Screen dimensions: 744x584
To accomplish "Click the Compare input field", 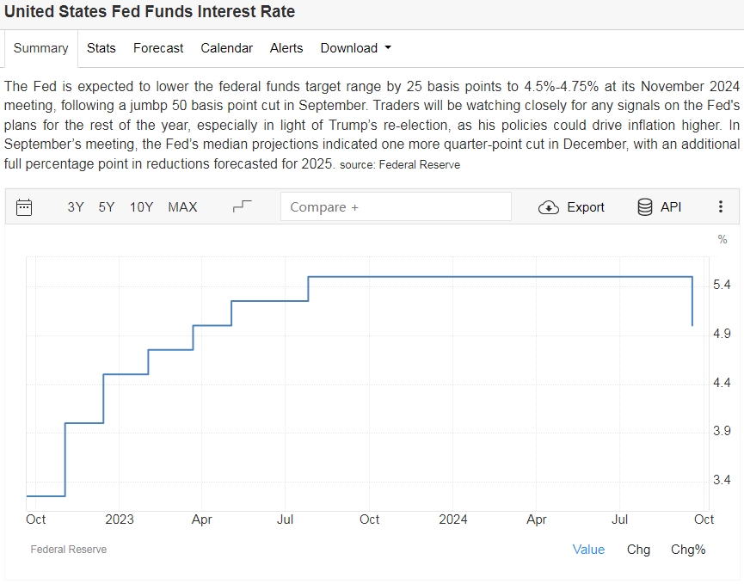I will [x=396, y=206].
